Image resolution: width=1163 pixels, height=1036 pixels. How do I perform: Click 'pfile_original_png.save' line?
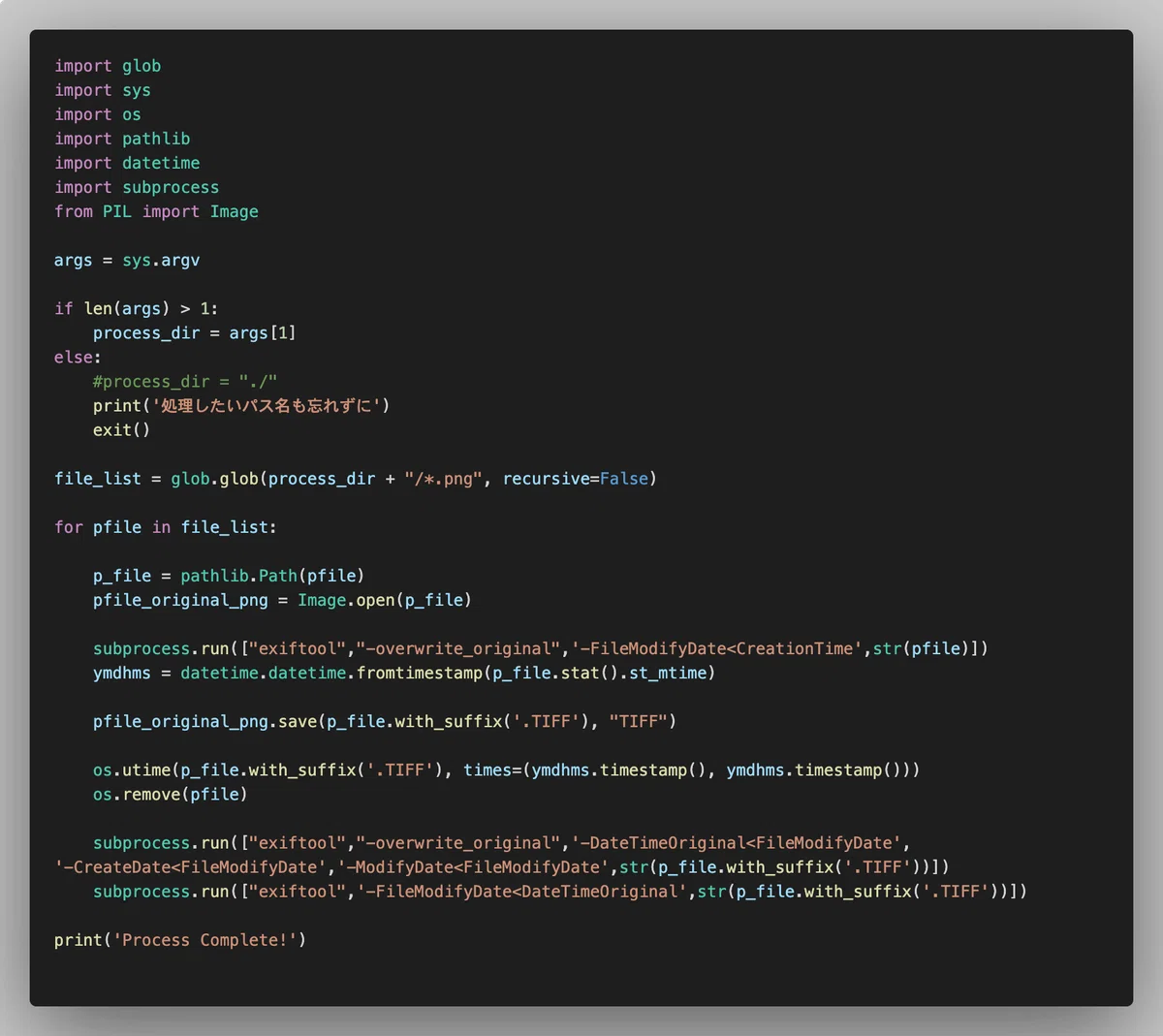click(385, 721)
